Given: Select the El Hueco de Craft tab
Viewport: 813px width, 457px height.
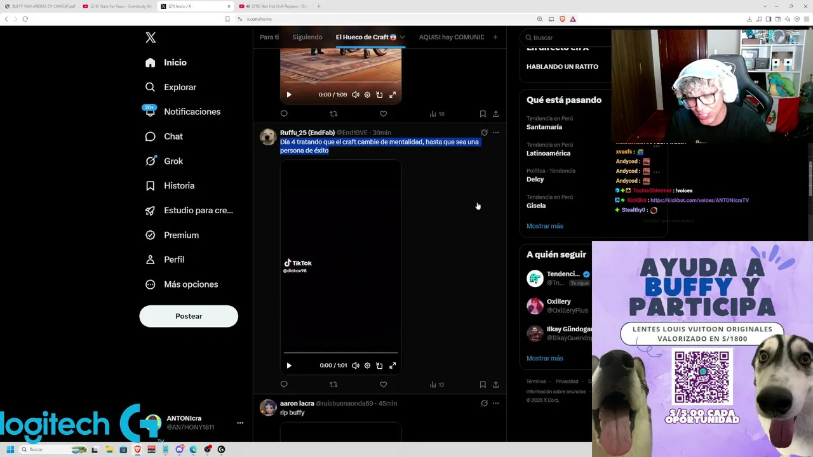Looking at the screenshot, I should (366, 37).
